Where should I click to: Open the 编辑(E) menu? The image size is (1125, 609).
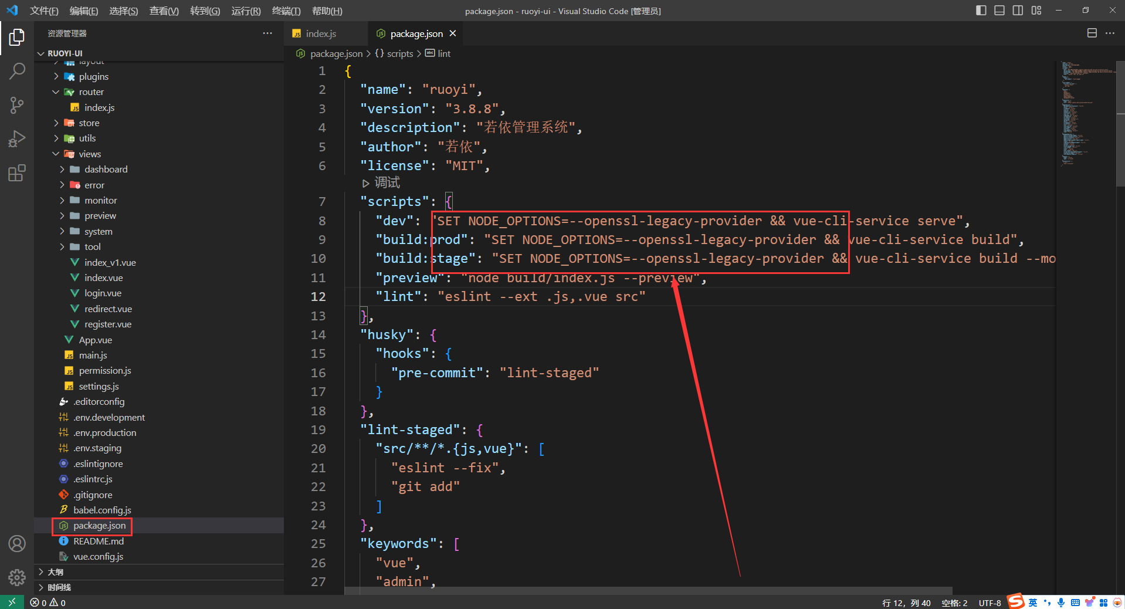coord(84,11)
